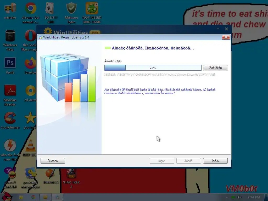This screenshot has width=268, height=201.
Task: Click the bottom-left help button in RegistryDefrag
Action: tap(53, 161)
